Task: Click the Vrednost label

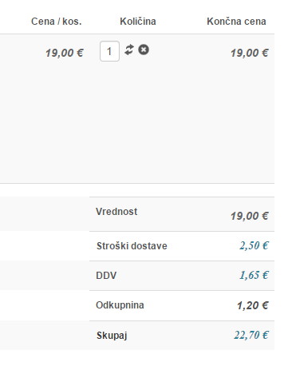Action: click(116, 212)
